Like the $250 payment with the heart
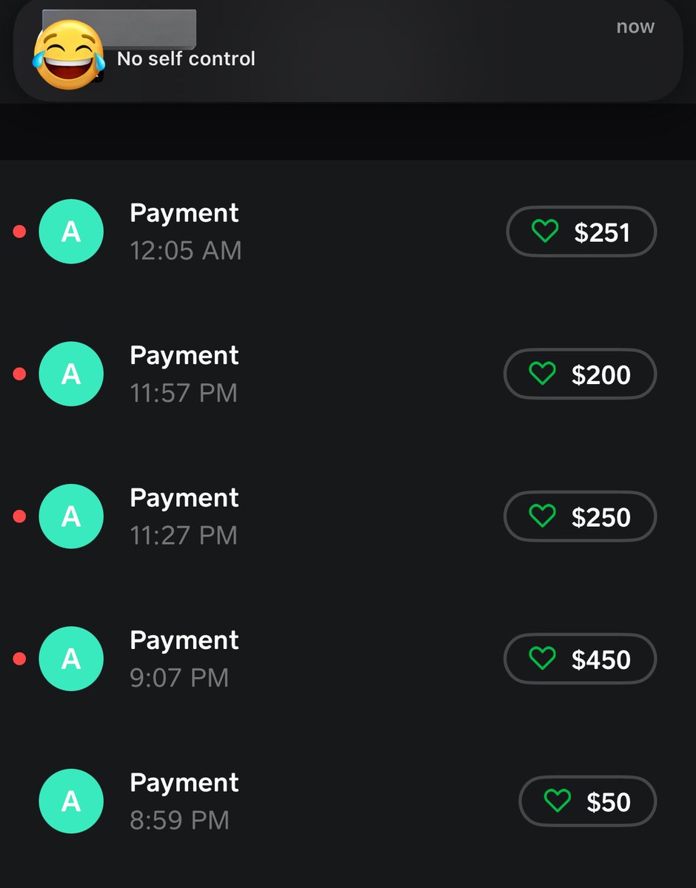 [x=543, y=517]
